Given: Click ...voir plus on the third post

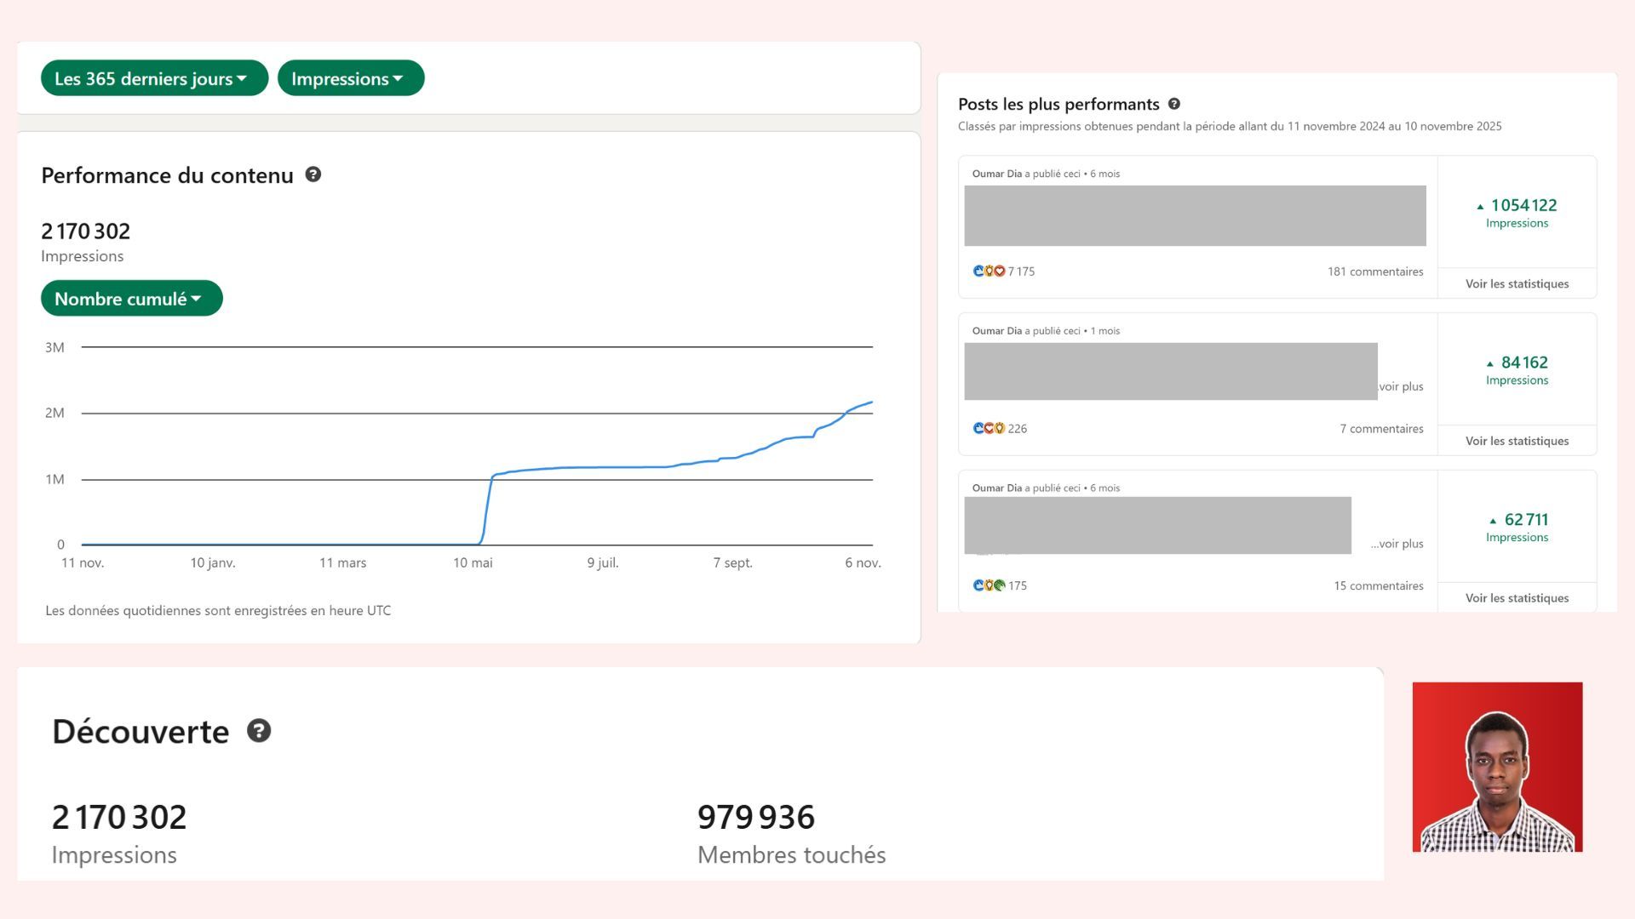Looking at the screenshot, I should [x=1397, y=544].
